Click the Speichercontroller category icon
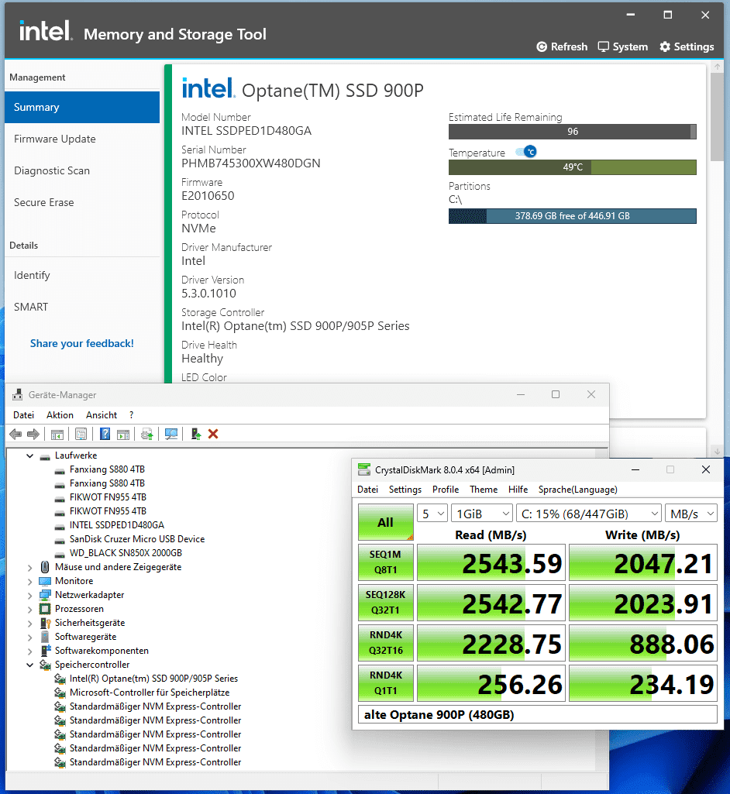The height and width of the screenshot is (794, 730). point(45,665)
